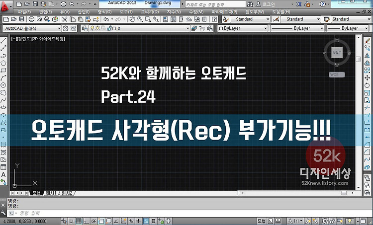Click the keyword search field in the title bar
Screen dimensions: 373x225
coord(215,4)
